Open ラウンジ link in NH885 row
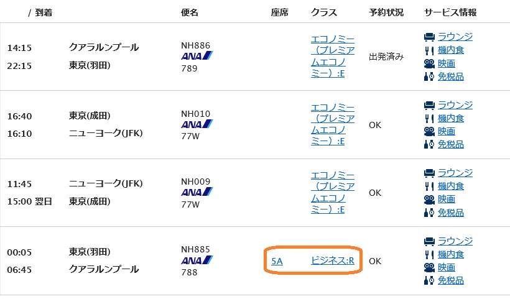This screenshot has width=510, height=299. [x=455, y=241]
